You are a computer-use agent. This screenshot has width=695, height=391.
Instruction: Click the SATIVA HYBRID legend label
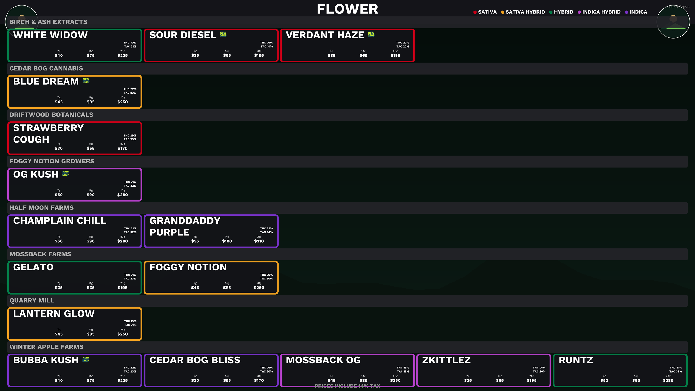[525, 12]
